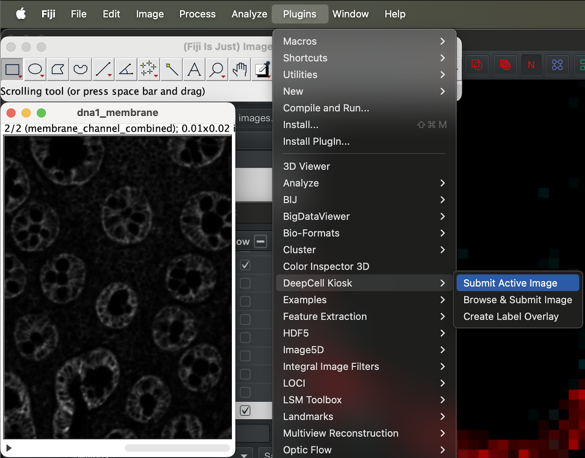Select the Angle tool
The height and width of the screenshot is (458, 585).
[x=126, y=69]
